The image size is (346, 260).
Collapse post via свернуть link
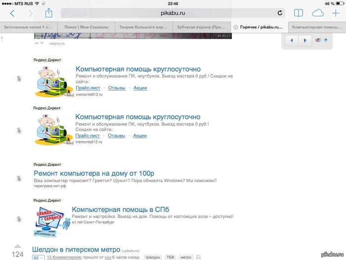(x=57, y=44)
